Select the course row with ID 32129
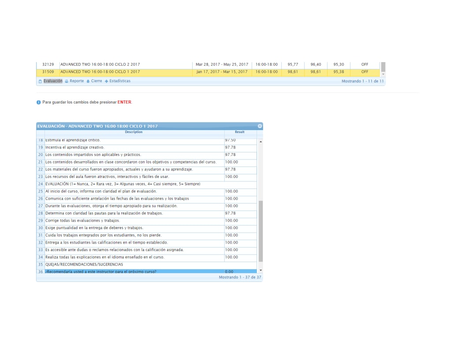Image resolution: width=465 pixels, height=359 pixels. point(208,64)
